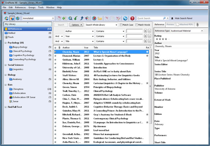Click Hide Search Panel

click(182, 18)
